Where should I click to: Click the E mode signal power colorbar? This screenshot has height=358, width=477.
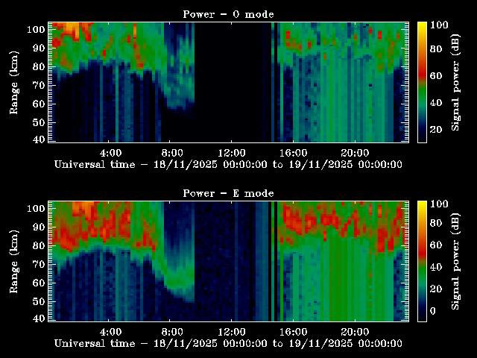[422, 260]
